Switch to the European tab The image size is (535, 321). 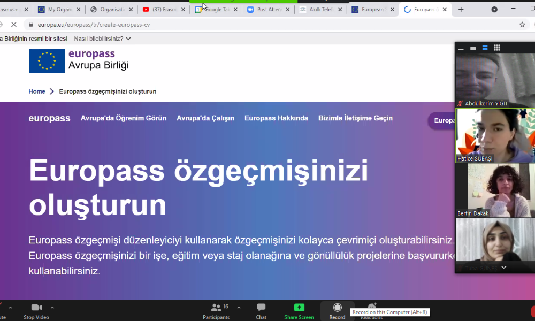pos(370,10)
